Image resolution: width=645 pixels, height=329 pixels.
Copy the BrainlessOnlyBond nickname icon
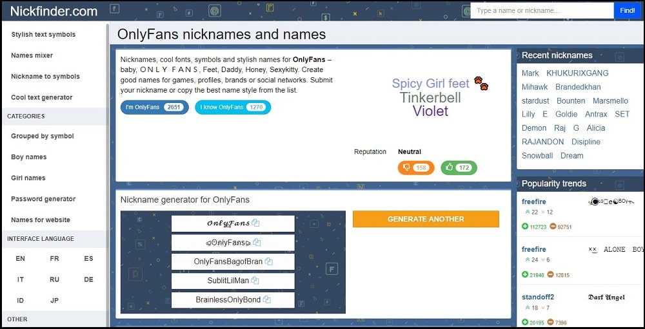[x=267, y=300]
